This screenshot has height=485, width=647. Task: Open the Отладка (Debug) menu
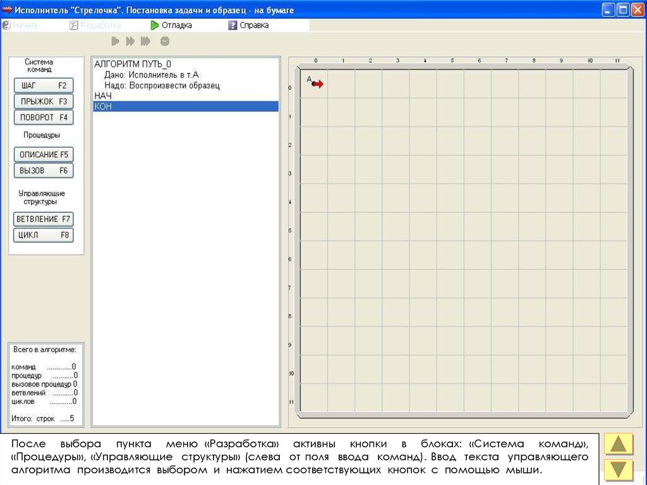(x=171, y=25)
